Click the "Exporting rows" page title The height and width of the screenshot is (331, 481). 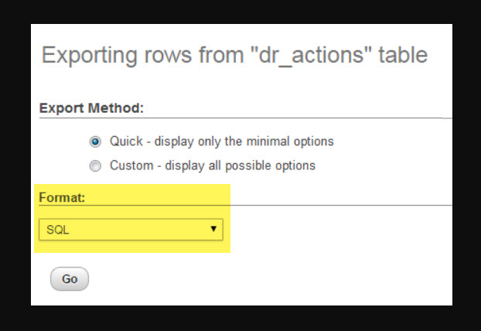(x=234, y=56)
